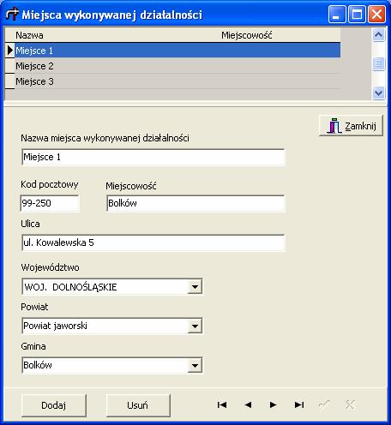Click the post edit checkmark icon
Screen dimensions: 391x425
pyautogui.click(x=324, y=404)
